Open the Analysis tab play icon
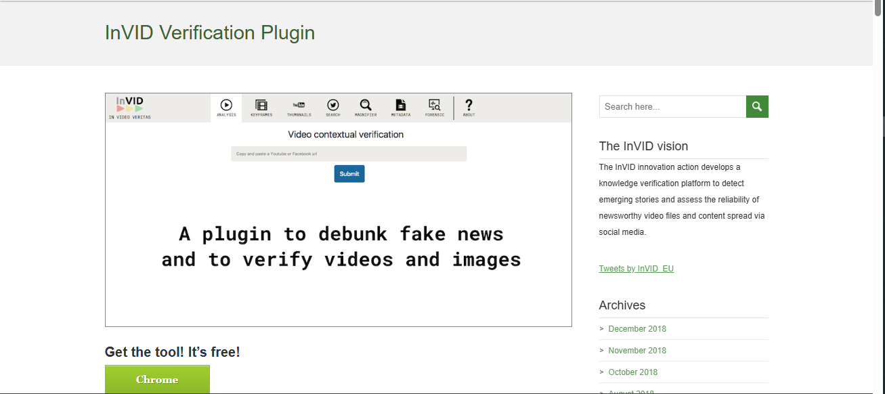The width and height of the screenshot is (885, 394). click(x=226, y=105)
